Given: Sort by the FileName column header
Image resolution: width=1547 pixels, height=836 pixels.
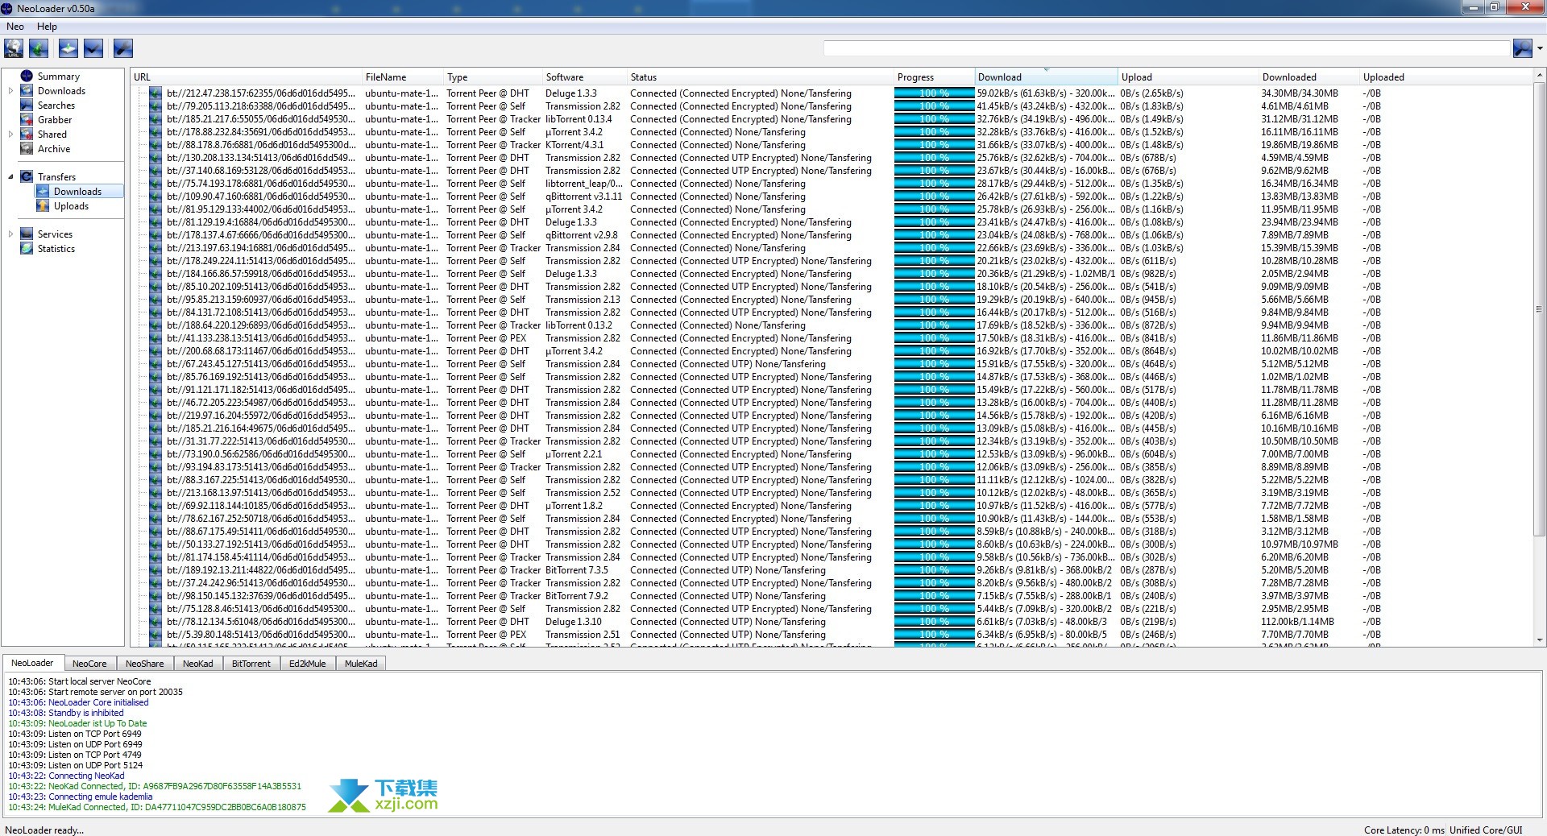Looking at the screenshot, I should point(403,77).
